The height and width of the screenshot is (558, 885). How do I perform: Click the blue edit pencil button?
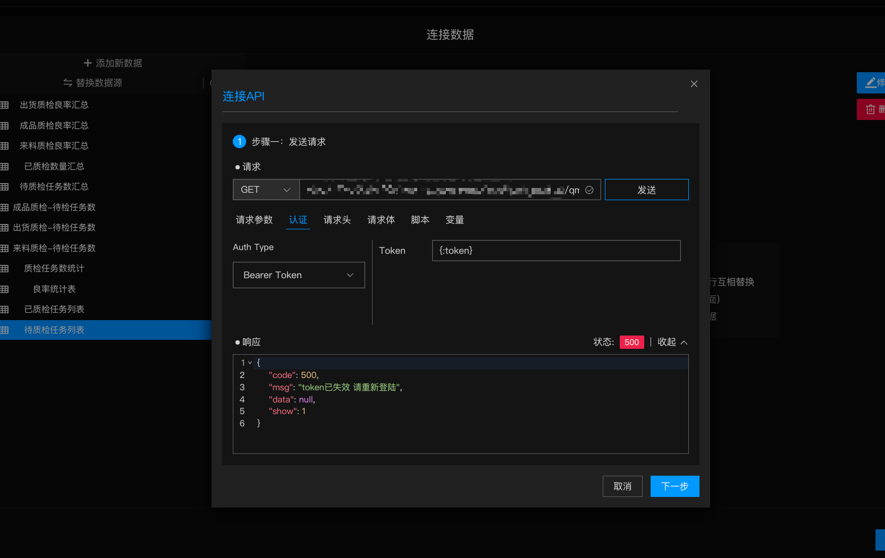click(x=871, y=83)
